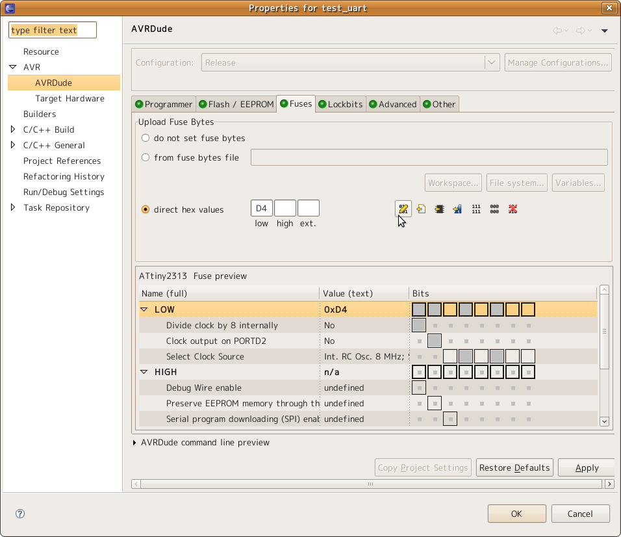Select Run/Debug Settings in the tree
This screenshot has width=621, height=537.
click(x=64, y=192)
